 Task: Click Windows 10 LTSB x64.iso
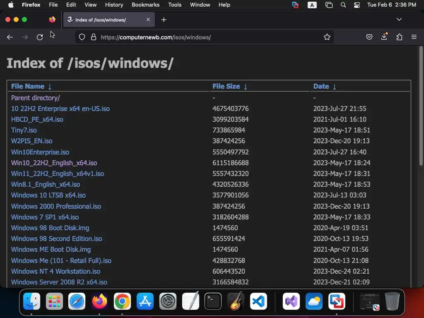(48, 195)
